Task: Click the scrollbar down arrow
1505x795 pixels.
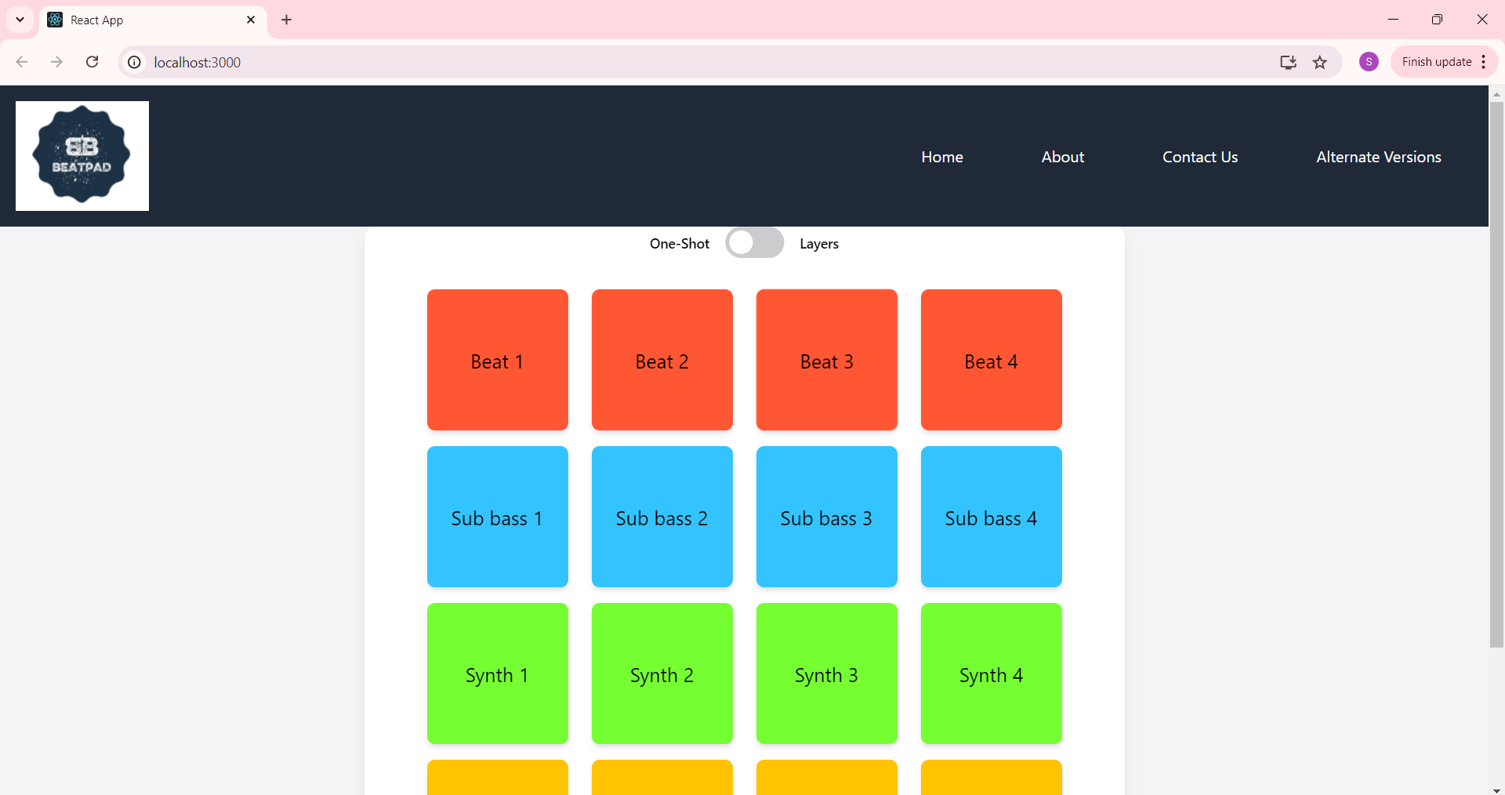Action: pyautogui.click(x=1496, y=789)
